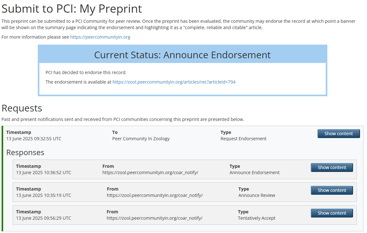This screenshot has height=233, width=367.
Task: Click the From URL of the Announce Endorsement response
Action: tap(150, 173)
